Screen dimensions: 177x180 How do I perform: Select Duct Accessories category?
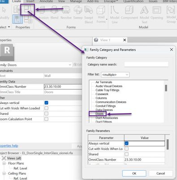107,118
